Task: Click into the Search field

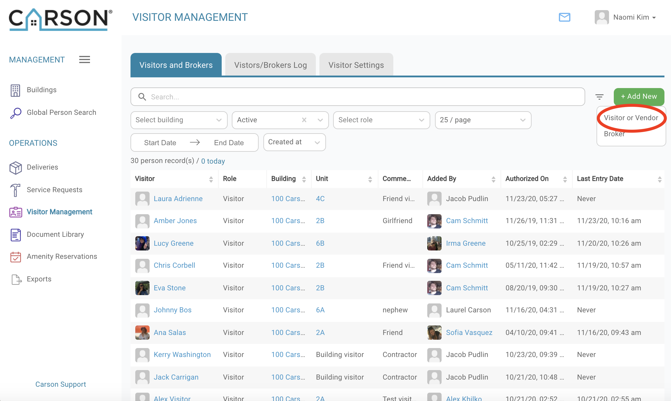Action: tap(358, 97)
